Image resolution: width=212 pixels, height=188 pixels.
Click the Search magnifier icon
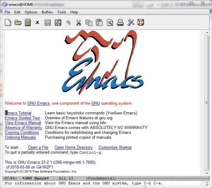point(110,23)
